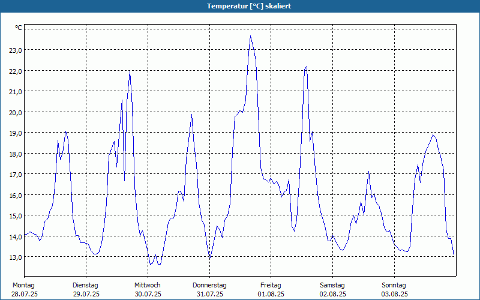Click the 19,0 y-axis label
Image resolution: width=480 pixels, height=300 pixels.
click(x=16, y=133)
